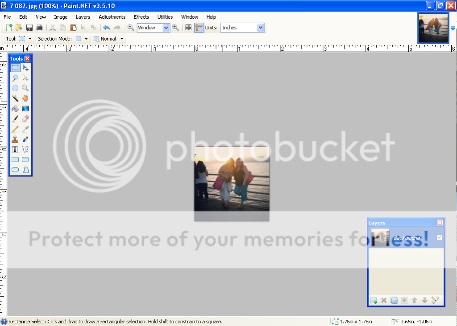Open a file using the Open folder icon
457x326 pixels.
[x=19, y=28]
